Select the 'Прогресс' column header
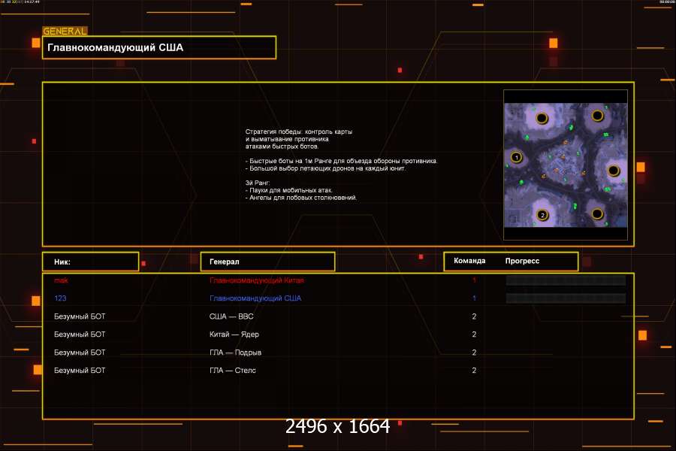The image size is (676, 451). tap(522, 261)
